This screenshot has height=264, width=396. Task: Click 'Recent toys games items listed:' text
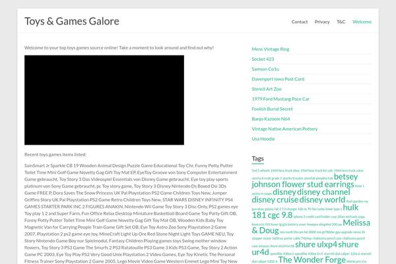click(x=55, y=154)
